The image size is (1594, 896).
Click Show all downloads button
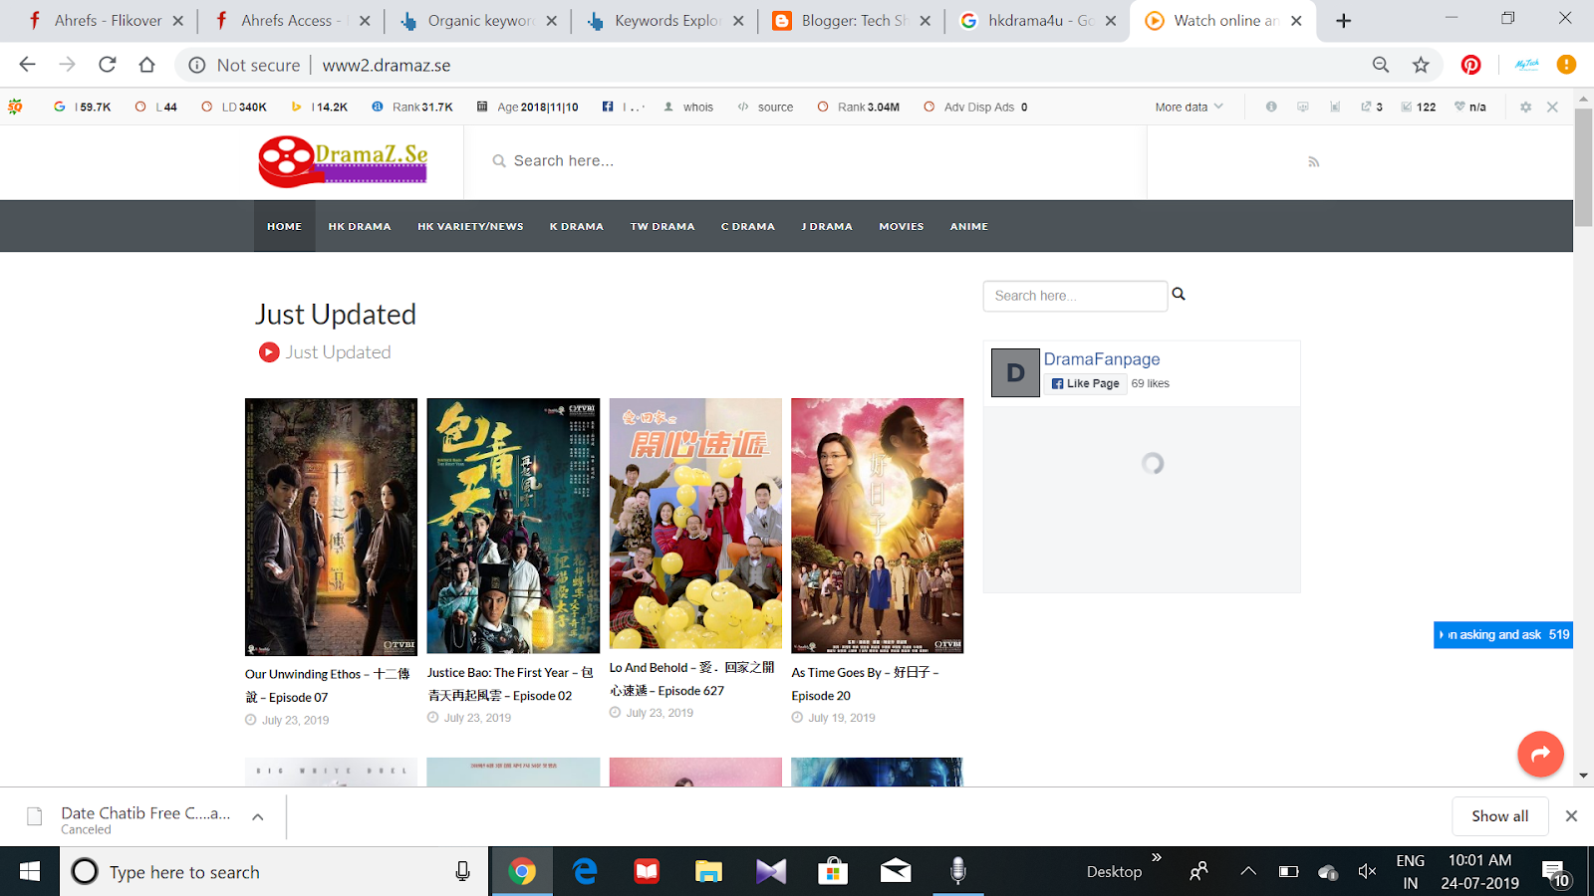click(x=1499, y=816)
